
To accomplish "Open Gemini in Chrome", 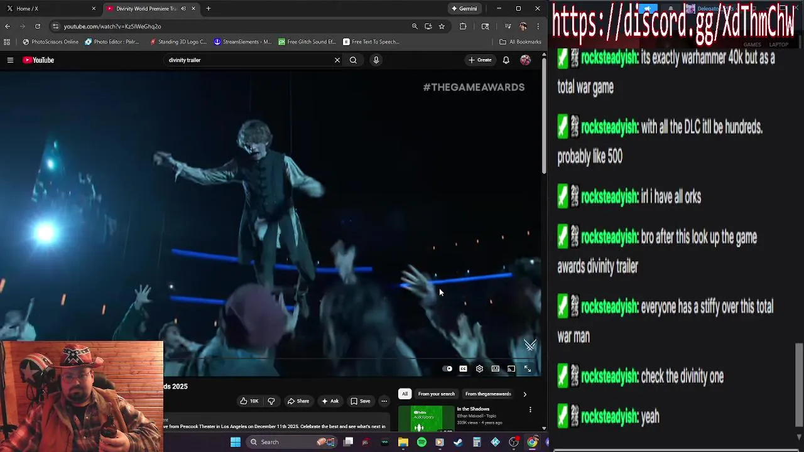I will (x=464, y=9).
